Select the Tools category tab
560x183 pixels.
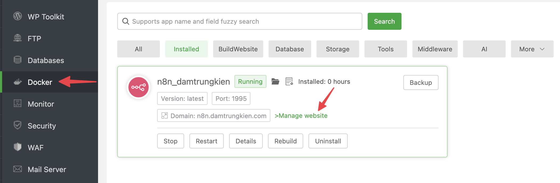[386, 49]
